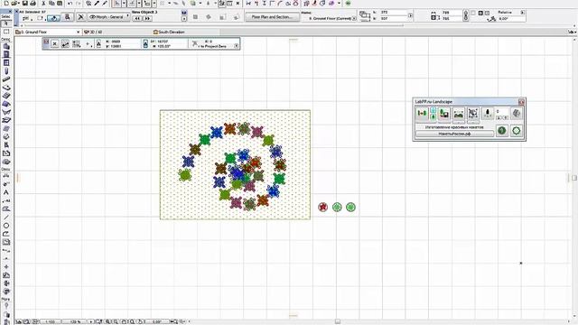
Task: Click the Print icon in toolbar
Action: point(33,4)
